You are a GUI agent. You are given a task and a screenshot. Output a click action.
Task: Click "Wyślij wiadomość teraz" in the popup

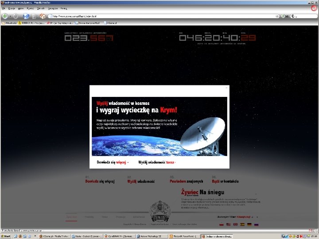[157, 162]
